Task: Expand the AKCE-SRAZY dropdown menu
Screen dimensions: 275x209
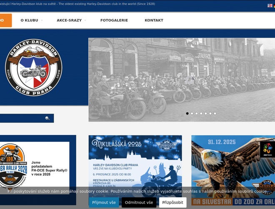Action: tap(71, 20)
